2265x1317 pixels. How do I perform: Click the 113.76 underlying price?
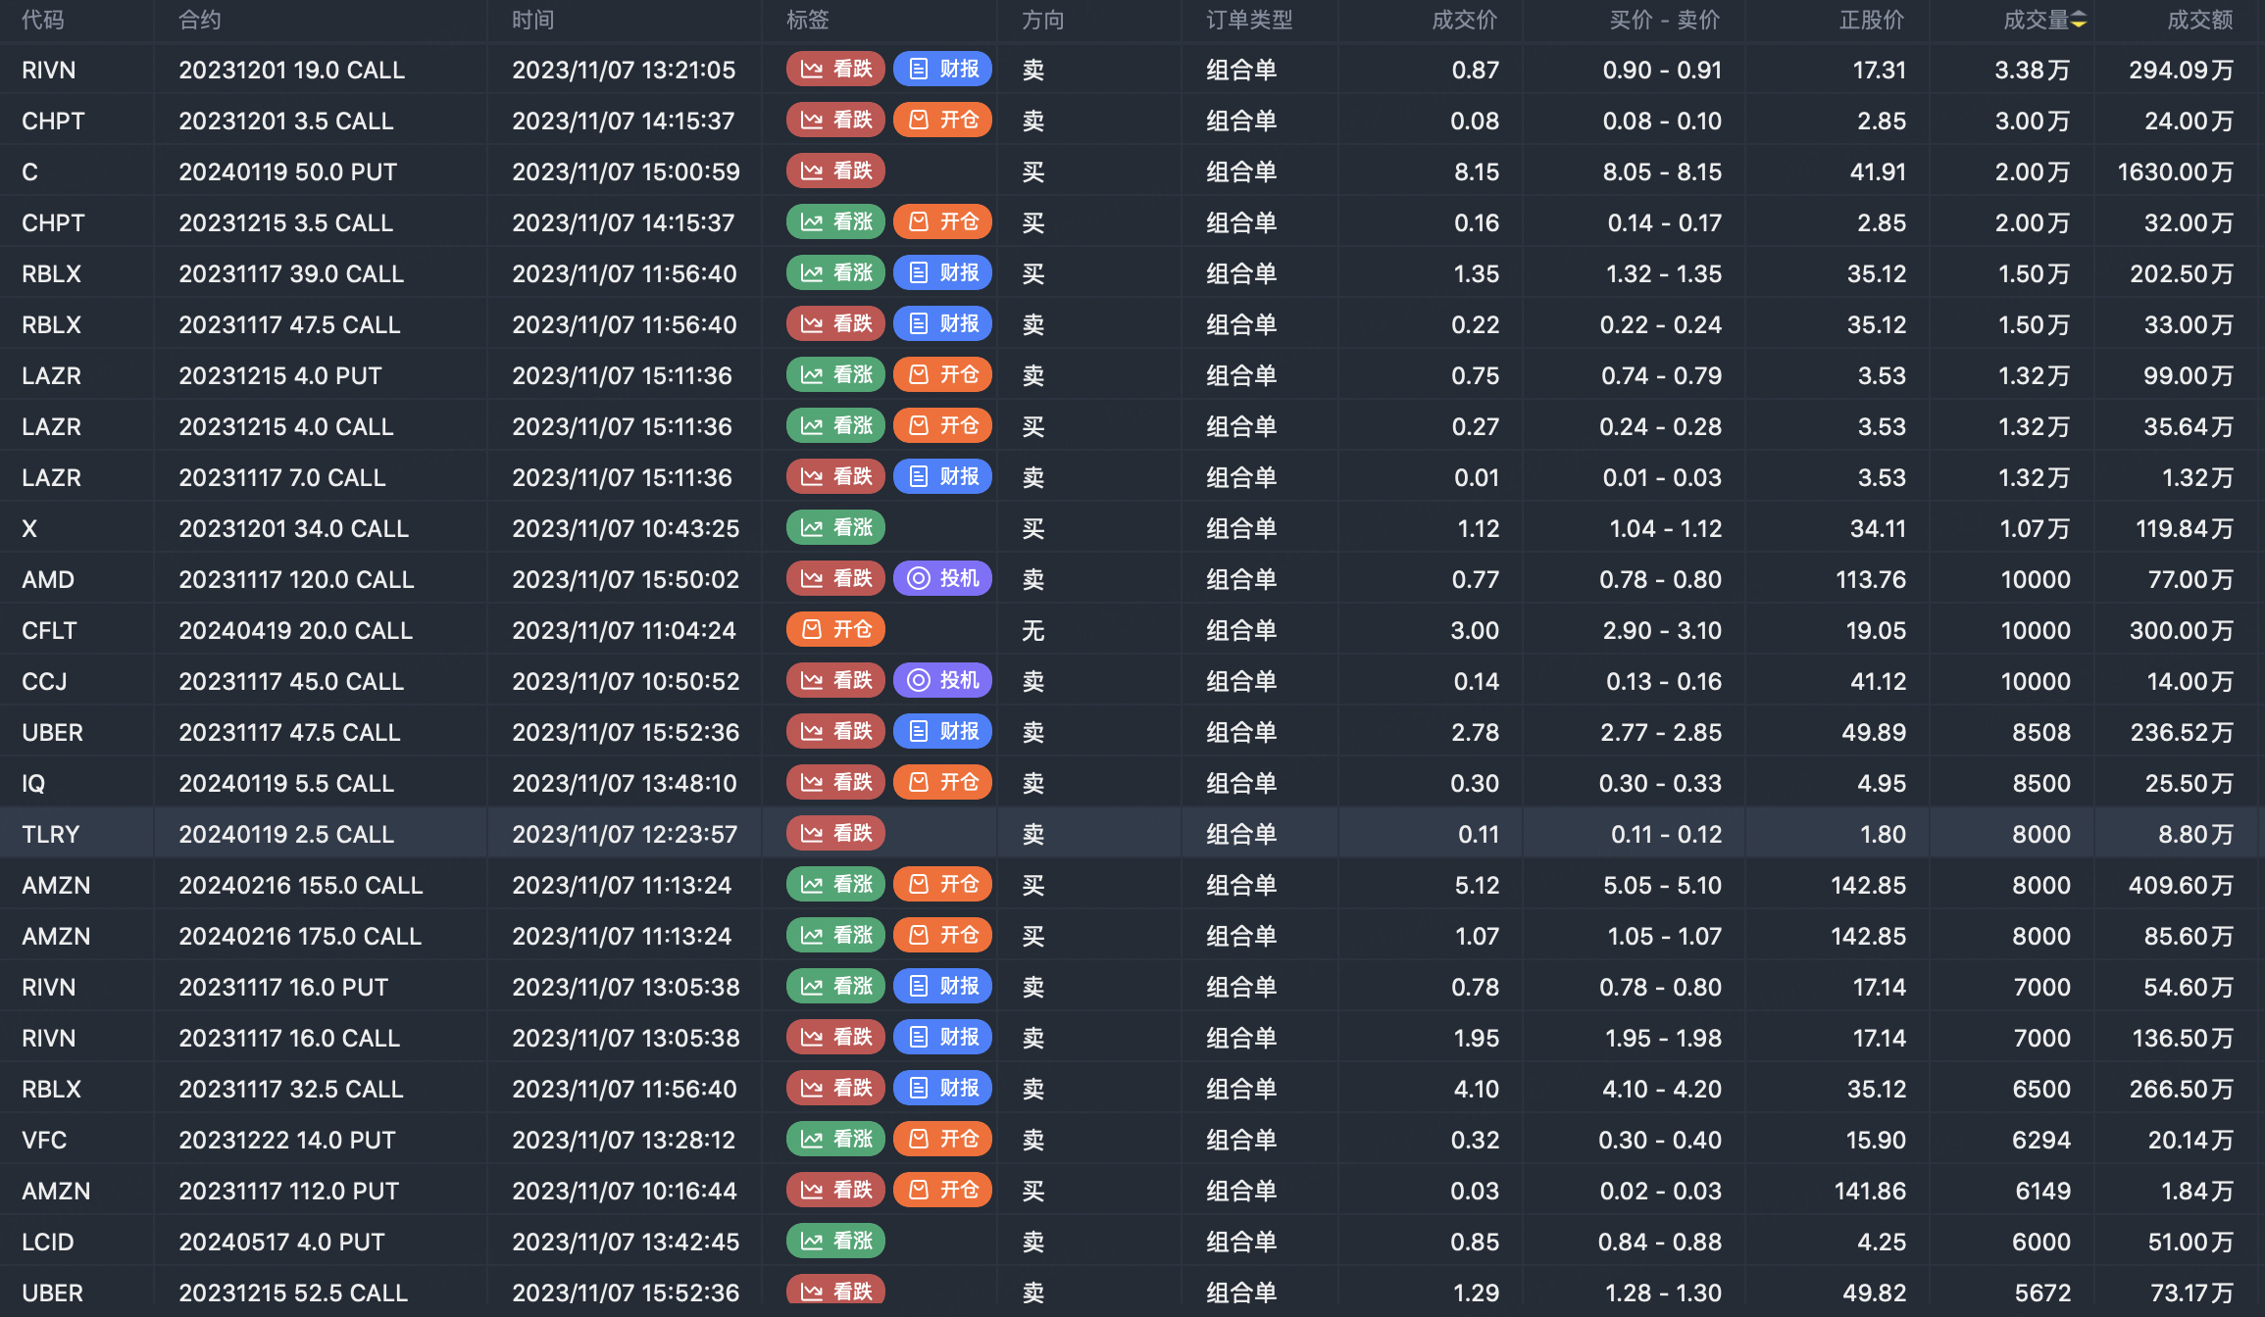(x=1871, y=580)
